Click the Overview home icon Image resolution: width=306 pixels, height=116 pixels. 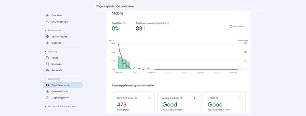(48, 15)
